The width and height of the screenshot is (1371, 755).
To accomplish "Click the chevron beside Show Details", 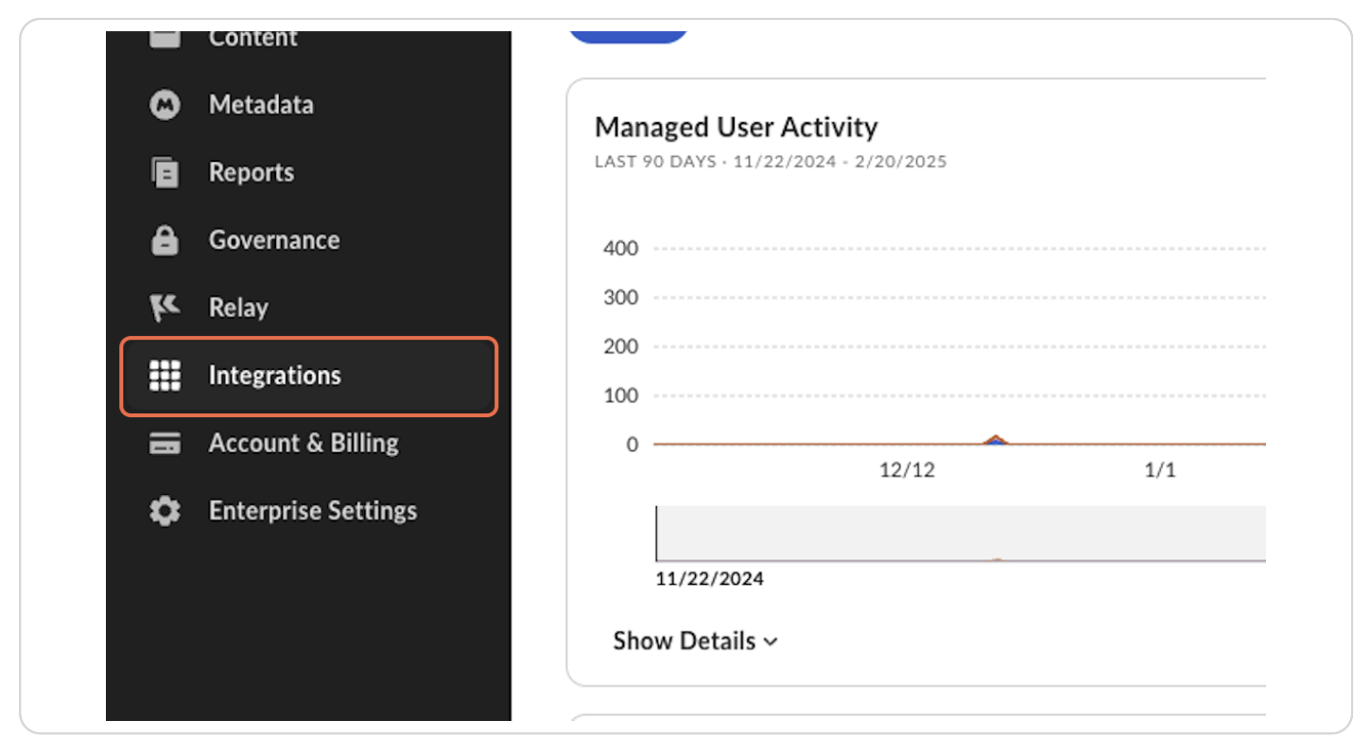I will pos(771,642).
